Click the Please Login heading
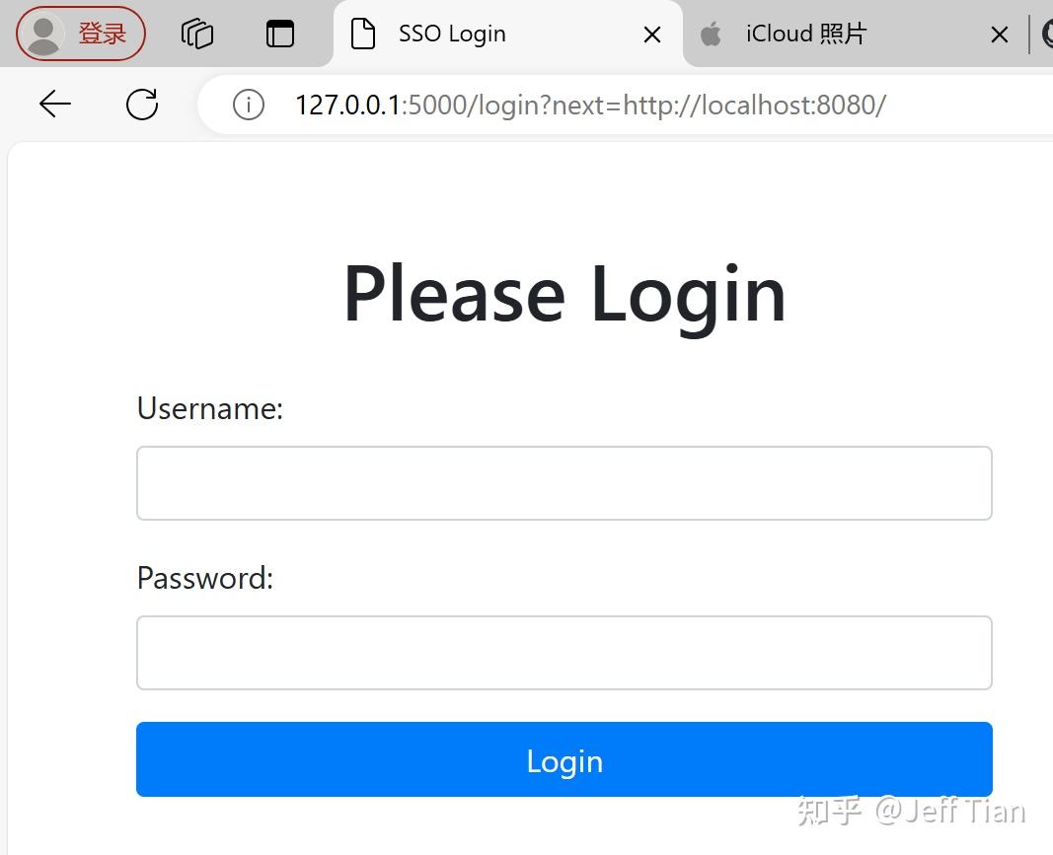 pos(564,295)
